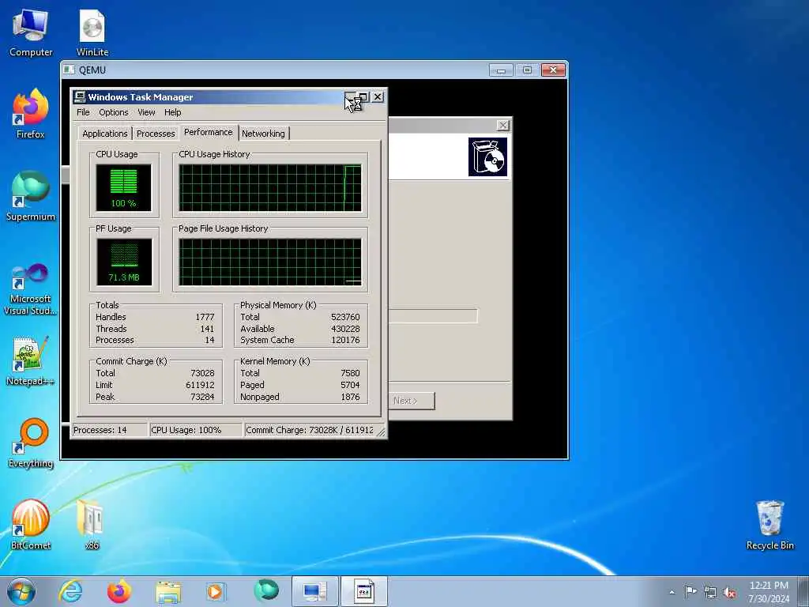
Task: Close the QEMU window
Action: click(553, 70)
